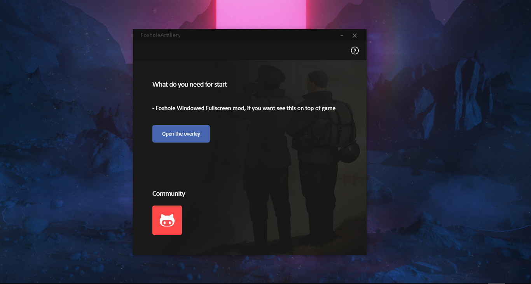Viewport: 531px width, 284px height.
Task: Close the FoxholeArtillery window
Action: point(355,35)
